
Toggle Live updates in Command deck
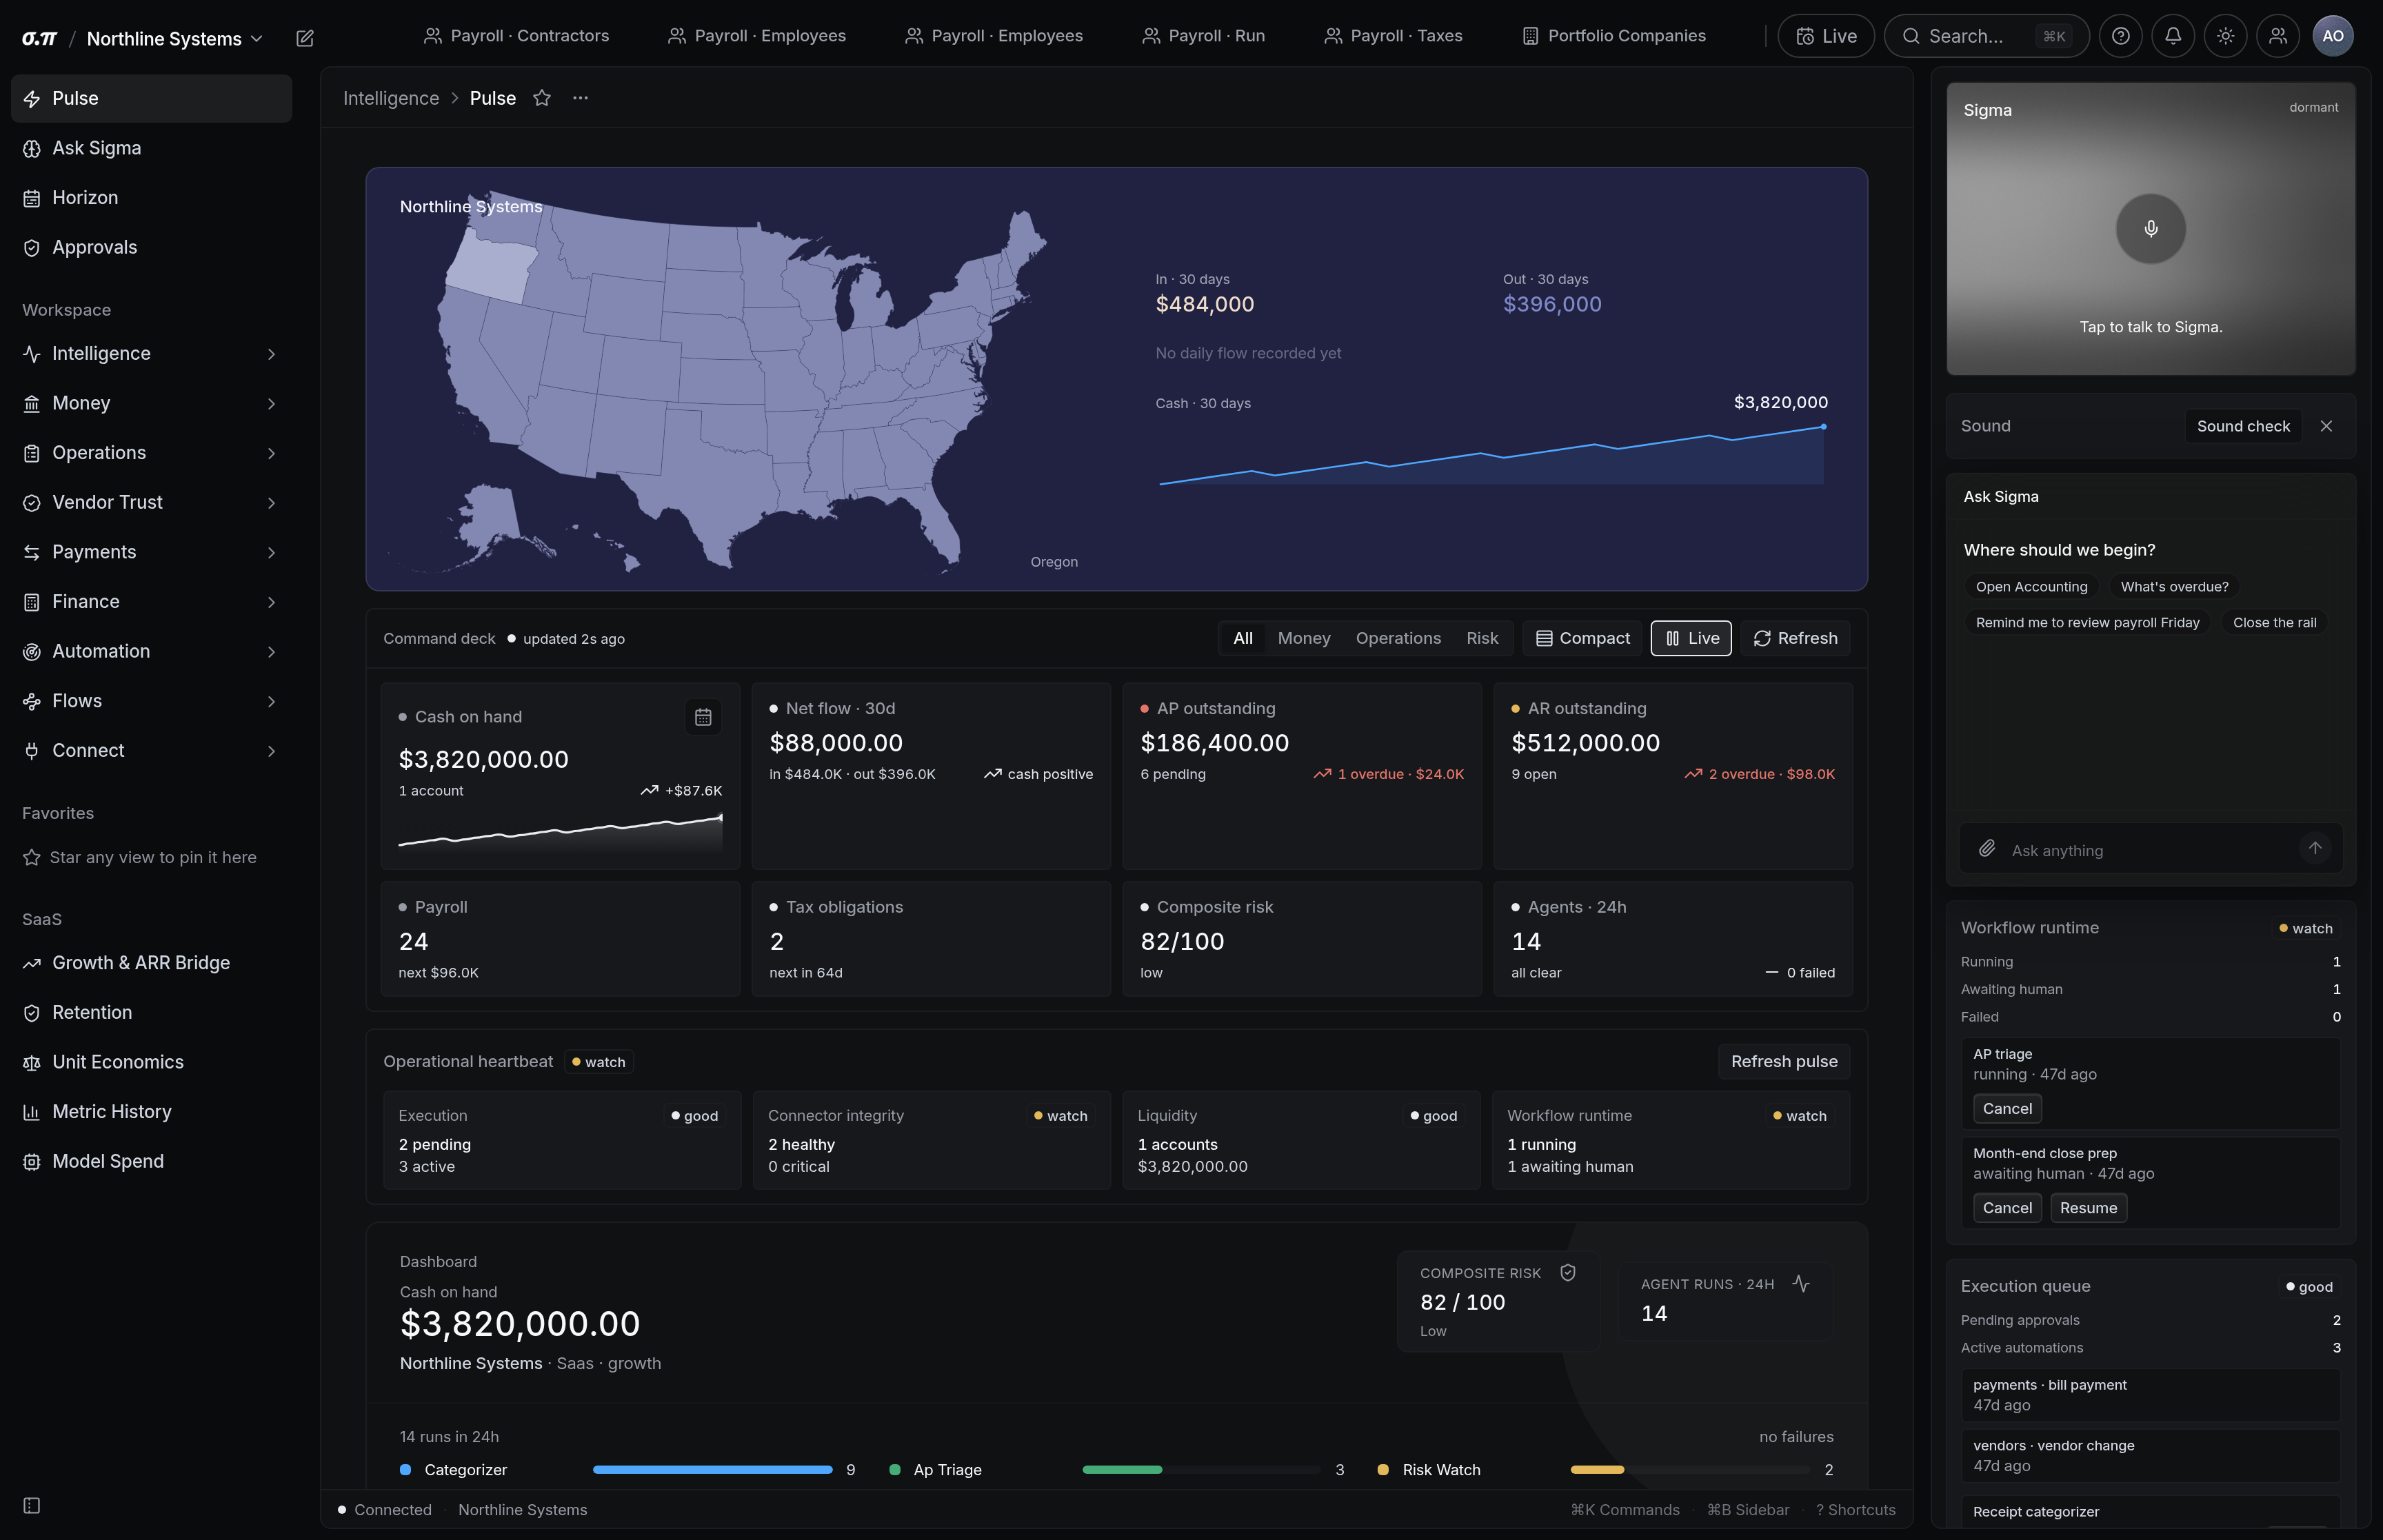click(1691, 638)
